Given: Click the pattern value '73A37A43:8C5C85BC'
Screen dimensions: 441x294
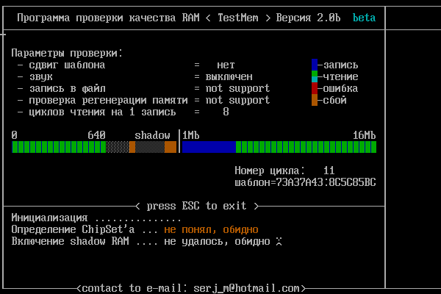Looking at the screenshot, I should (326, 182).
